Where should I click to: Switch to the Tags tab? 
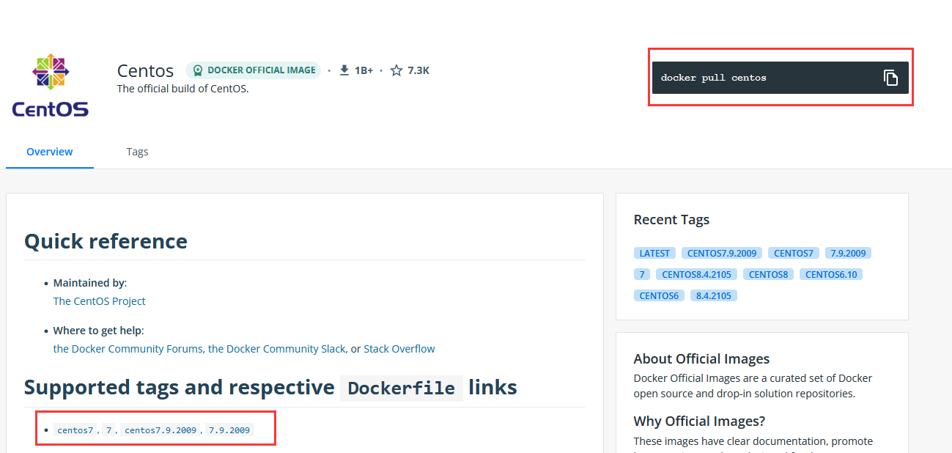[137, 152]
